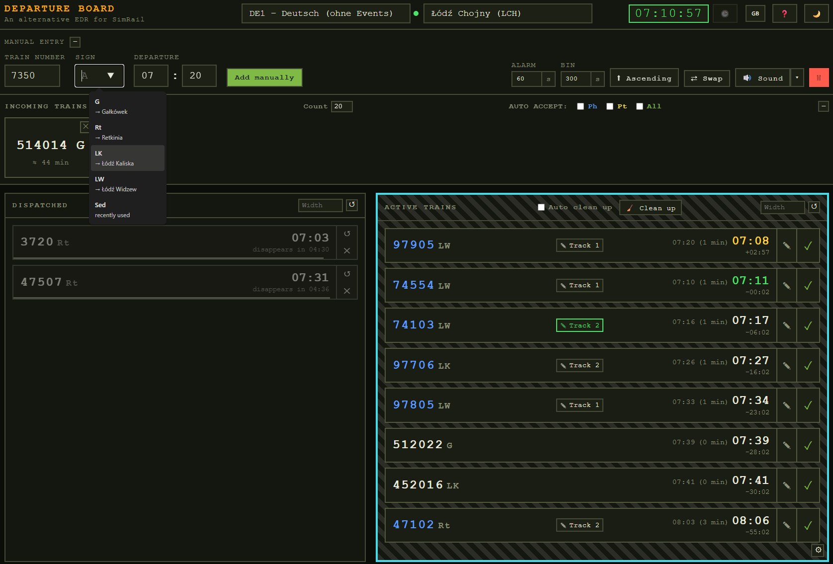Switch language with GB button

pyautogui.click(x=755, y=13)
